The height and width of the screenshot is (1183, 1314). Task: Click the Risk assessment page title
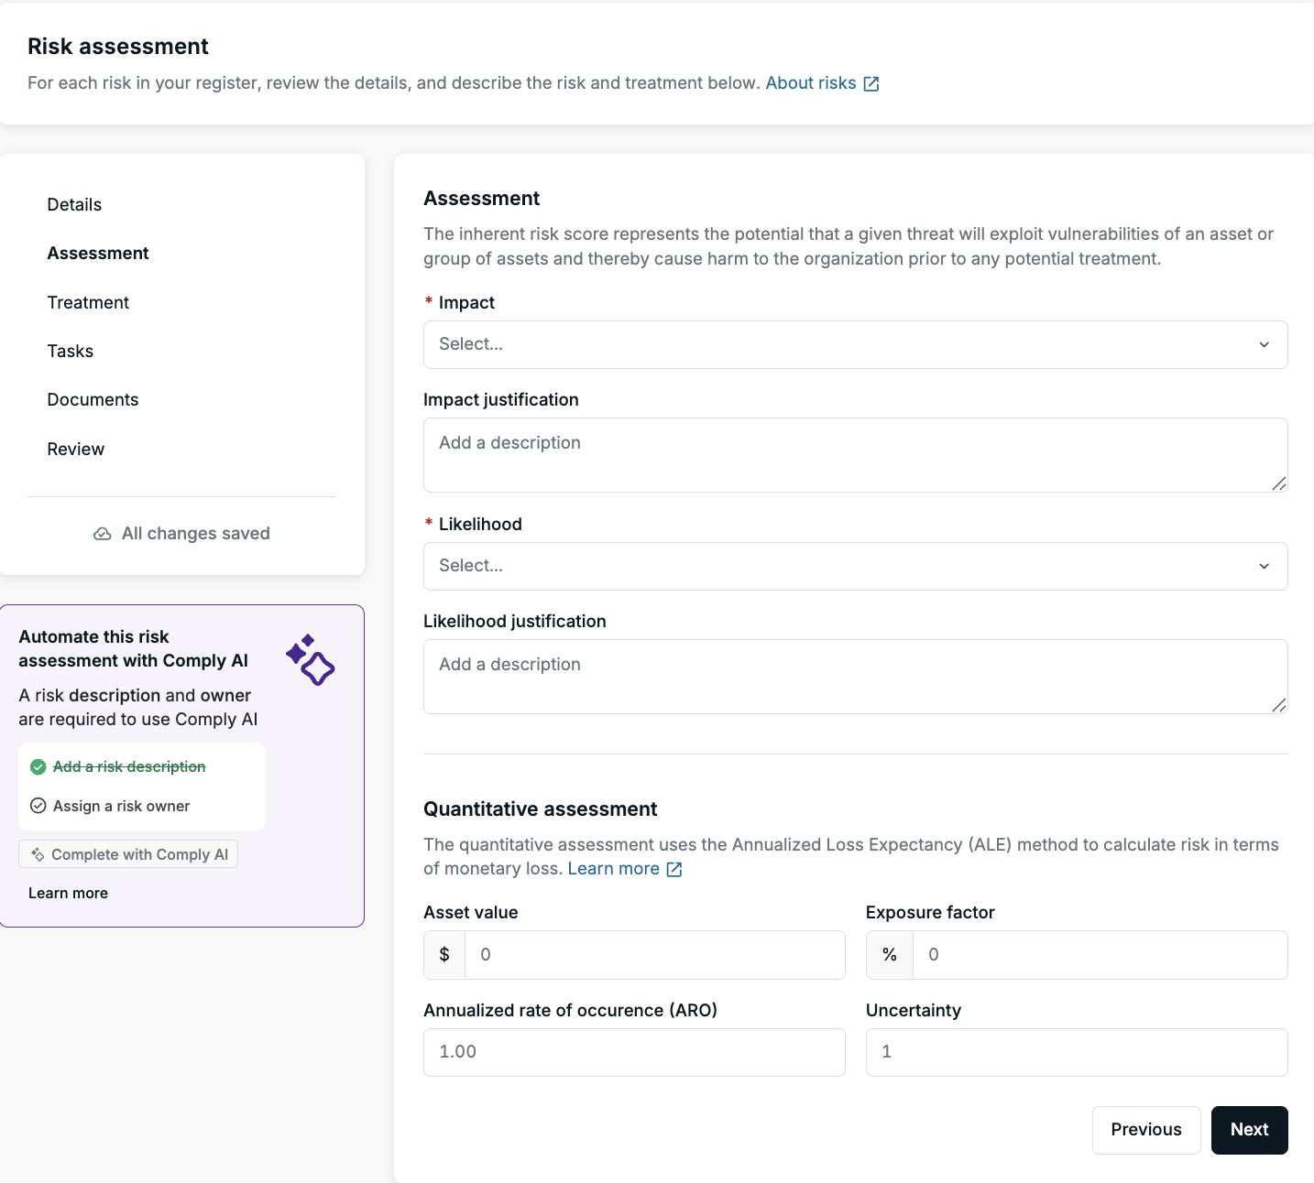tap(118, 47)
